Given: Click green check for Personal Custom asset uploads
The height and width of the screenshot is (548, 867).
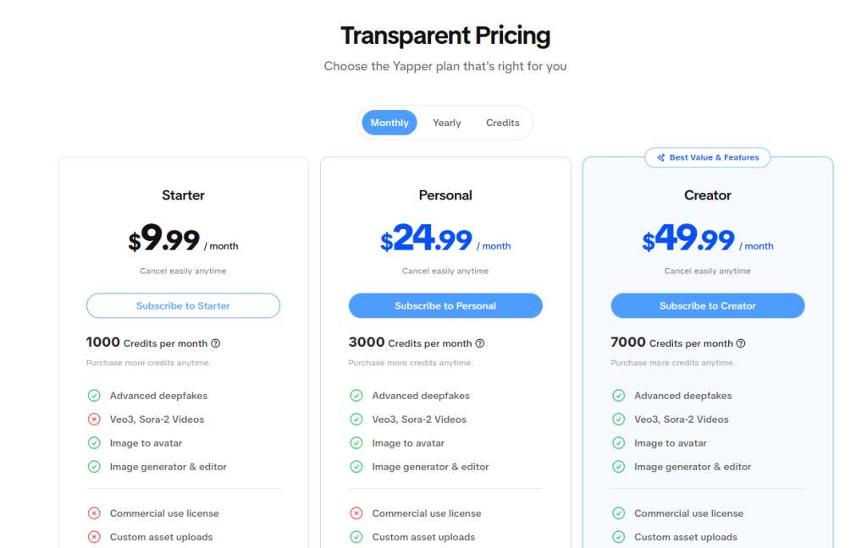Looking at the screenshot, I should [356, 537].
